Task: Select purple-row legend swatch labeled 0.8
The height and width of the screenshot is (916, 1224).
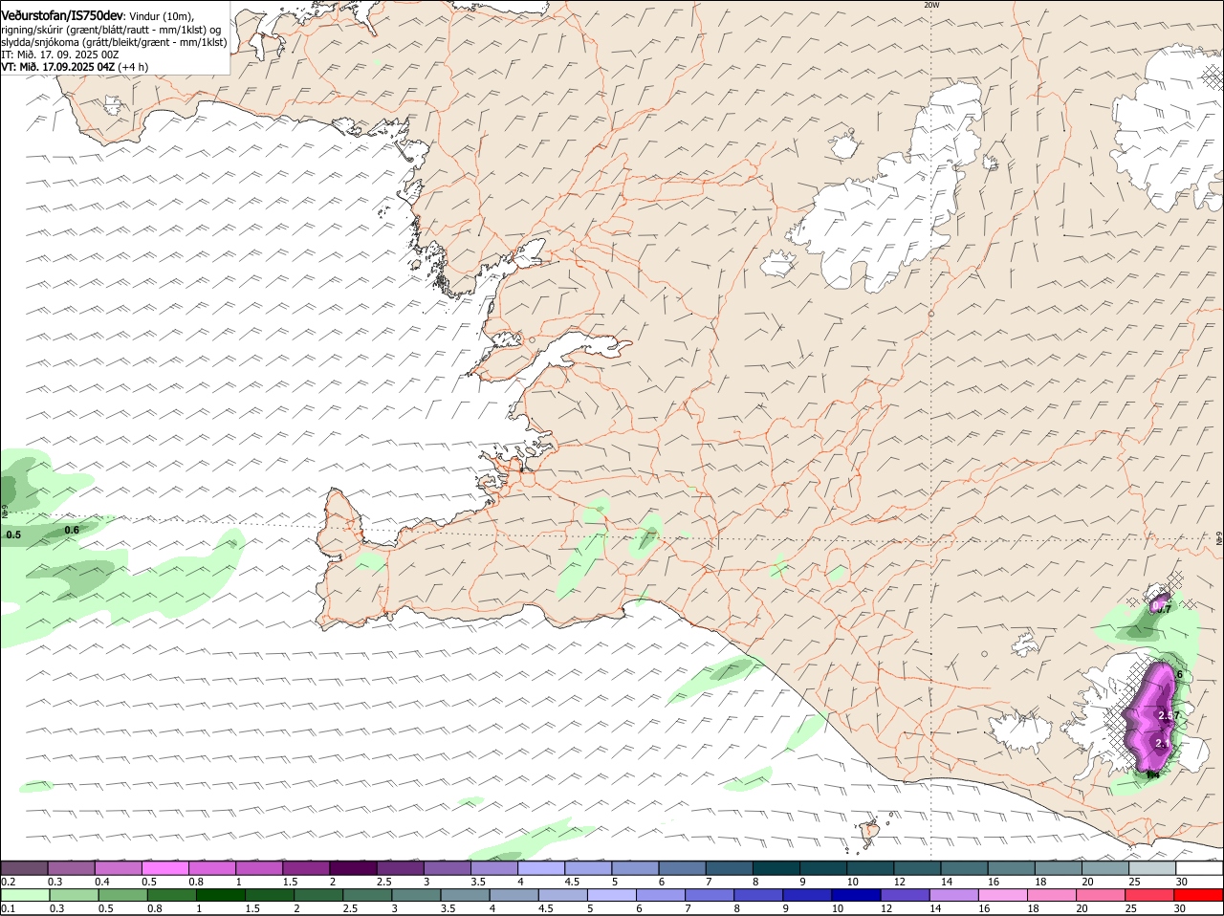Action: click(x=211, y=867)
